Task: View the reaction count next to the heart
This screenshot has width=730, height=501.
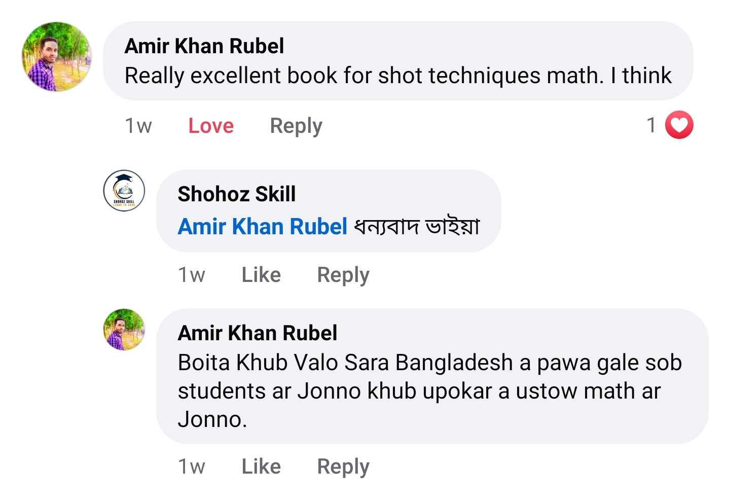Action: click(651, 125)
